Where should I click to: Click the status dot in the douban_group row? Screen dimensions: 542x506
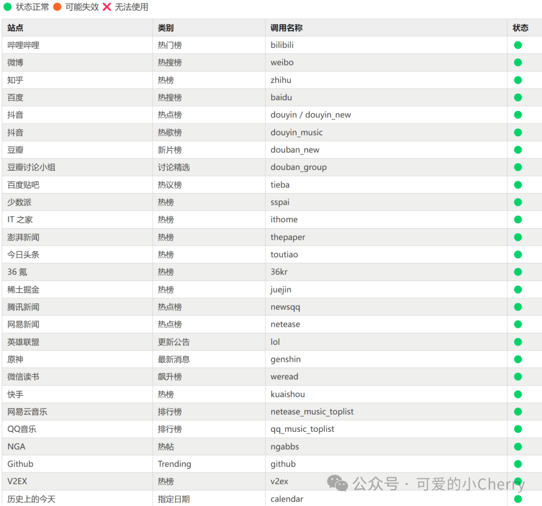[518, 167]
